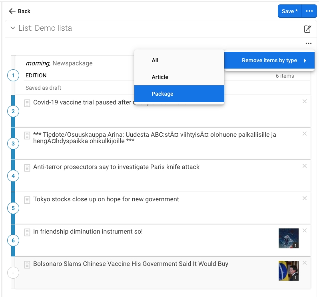Image resolution: width=319 pixels, height=297 pixels.
Task: Remove the Covid-19 vaccine trial item
Action: click(x=305, y=102)
